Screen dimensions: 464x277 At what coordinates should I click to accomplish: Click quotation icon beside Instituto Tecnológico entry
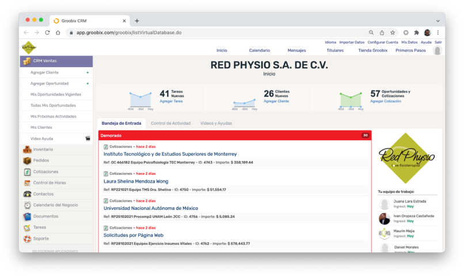(x=106, y=147)
